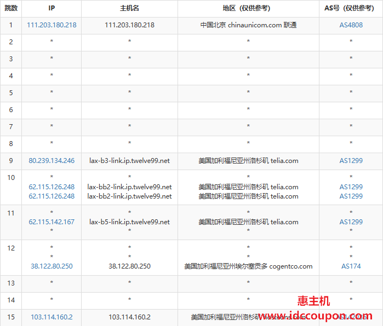Viewport: 383px width, 326px height.
Task: Select hop number 8
Action: (11, 144)
